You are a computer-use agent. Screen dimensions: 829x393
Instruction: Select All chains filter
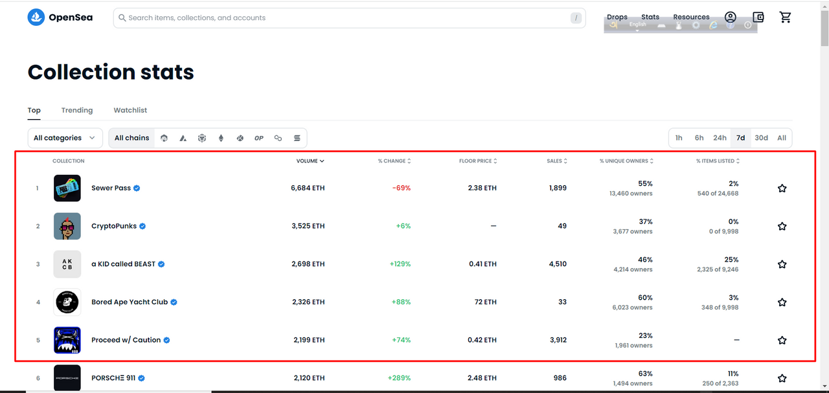pos(131,138)
